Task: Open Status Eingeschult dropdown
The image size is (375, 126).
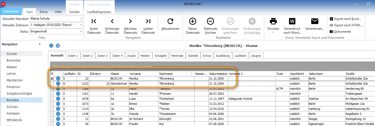Action: point(81,31)
